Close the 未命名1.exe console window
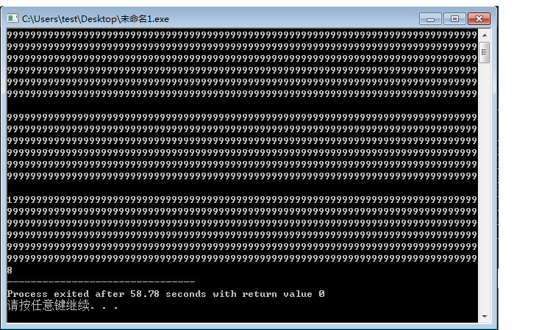 pyautogui.click(x=479, y=18)
